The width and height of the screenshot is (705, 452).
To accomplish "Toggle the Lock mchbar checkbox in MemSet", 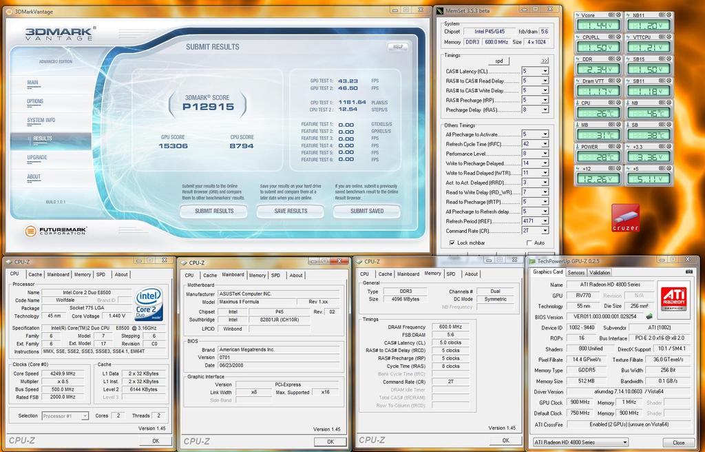I will [452, 243].
